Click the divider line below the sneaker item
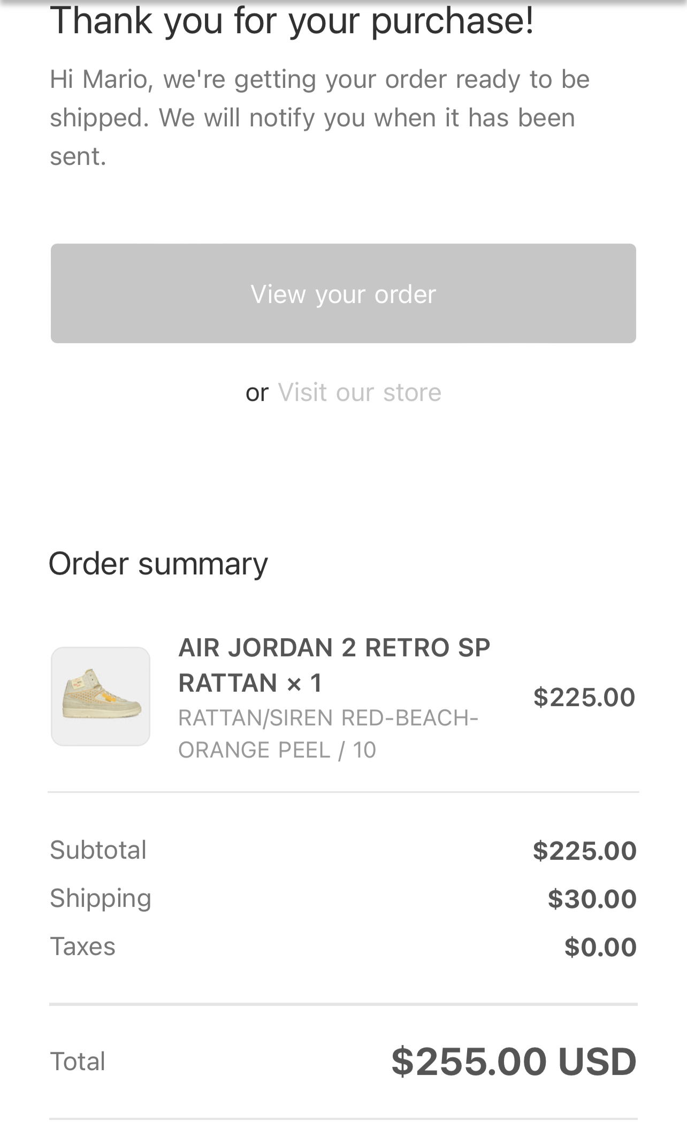Viewport: 687px width, 1129px height. 343,792
